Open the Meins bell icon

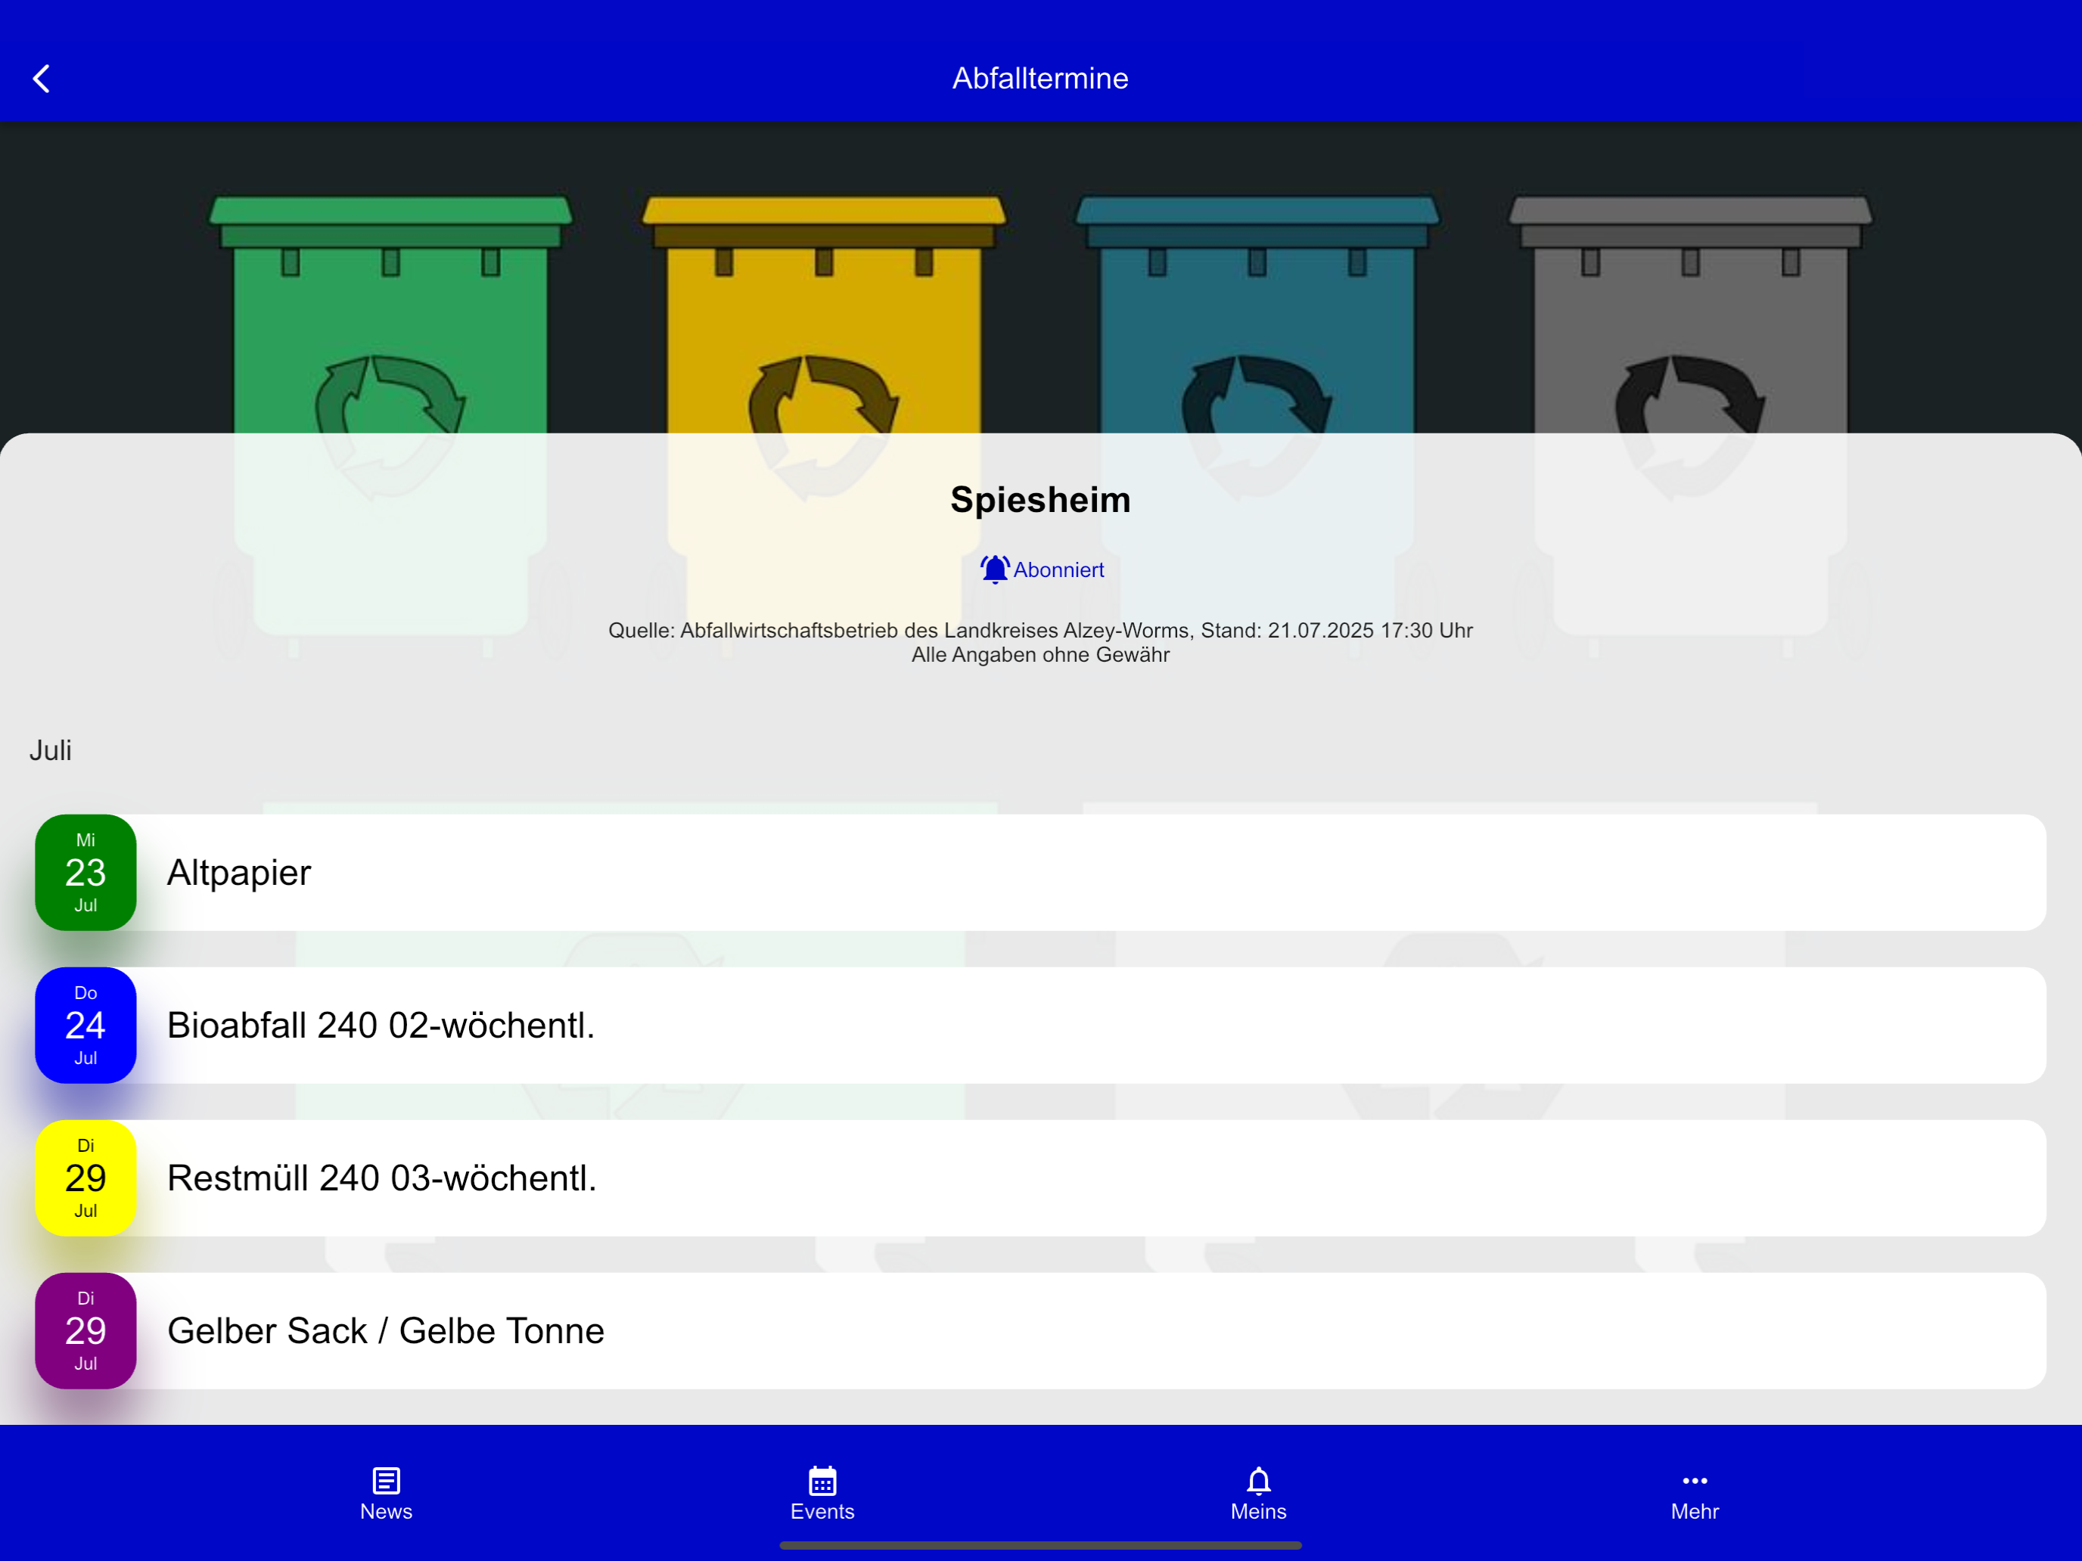pyautogui.click(x=1258, y=1480)
